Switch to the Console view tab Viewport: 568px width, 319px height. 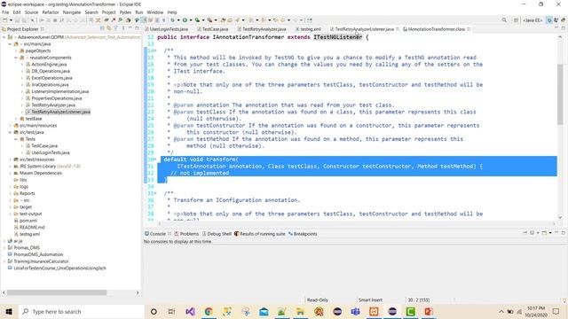157,234
